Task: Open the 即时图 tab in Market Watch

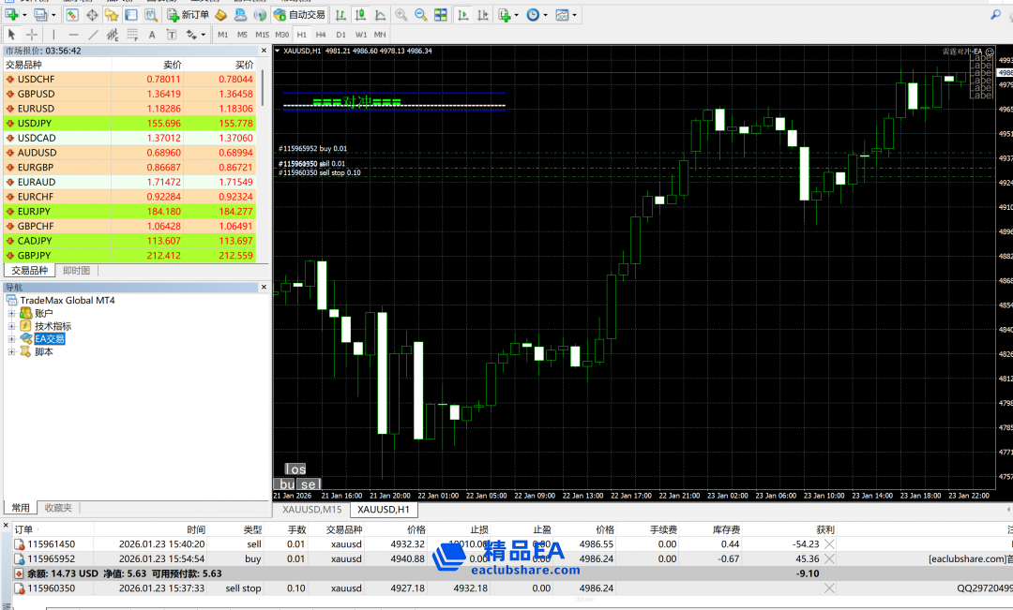Action: click(75, 271)
